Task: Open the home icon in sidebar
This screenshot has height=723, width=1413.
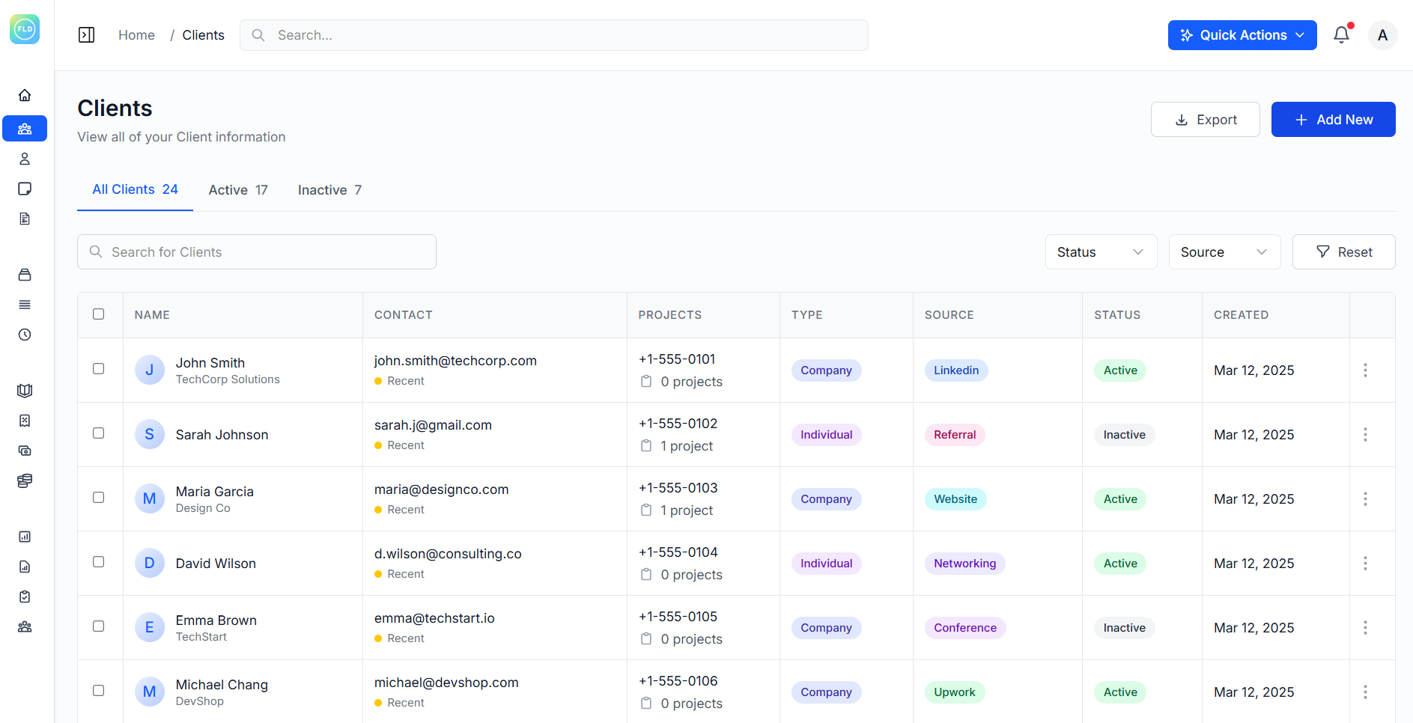Action: coord(25,95)
